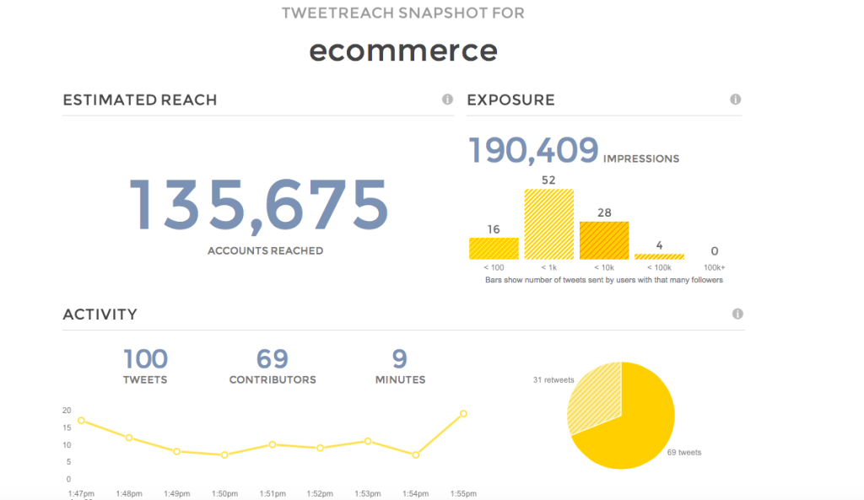Click the 'Bars show number of tweets' caption
The width and height of the screenshot is (864, 500).
click(604, 280)
